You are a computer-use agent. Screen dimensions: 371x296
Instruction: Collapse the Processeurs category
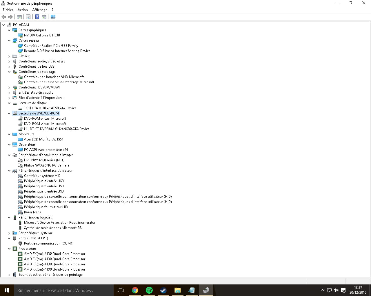pos(9,249)
